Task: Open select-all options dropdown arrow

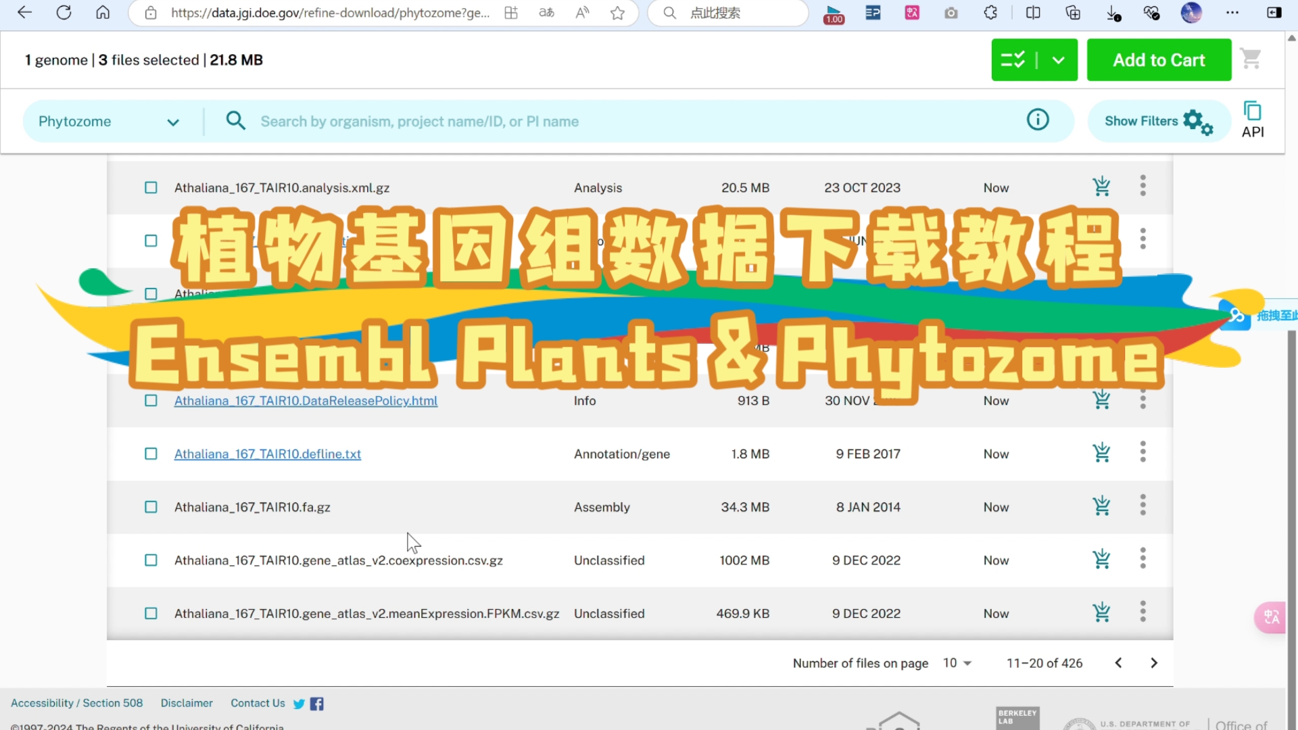Action: 1059,60
